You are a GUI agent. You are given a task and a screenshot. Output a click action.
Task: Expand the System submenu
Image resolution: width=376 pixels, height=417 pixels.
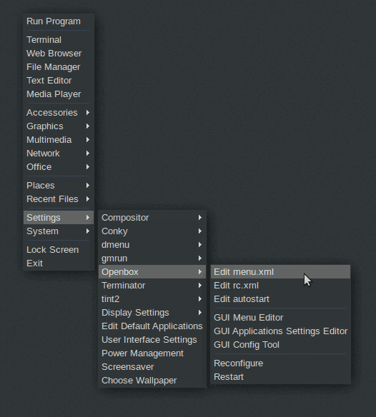click(x=59, y=231)
